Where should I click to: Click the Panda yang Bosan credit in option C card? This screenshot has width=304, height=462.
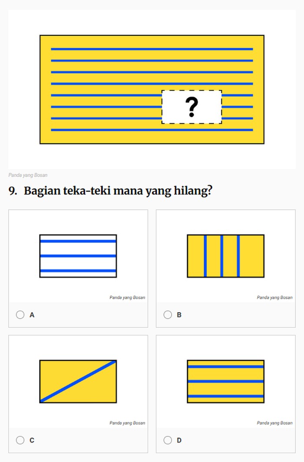click(127, 423)
